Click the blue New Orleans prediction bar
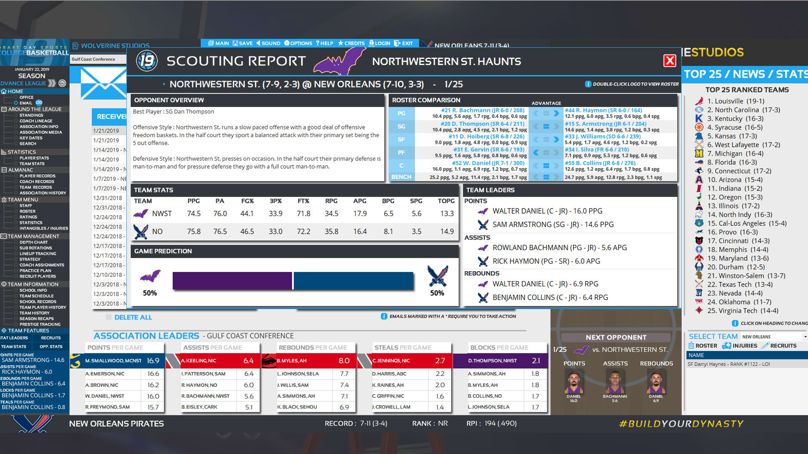Viewport: 808px width, 454px height. (353, 280)
